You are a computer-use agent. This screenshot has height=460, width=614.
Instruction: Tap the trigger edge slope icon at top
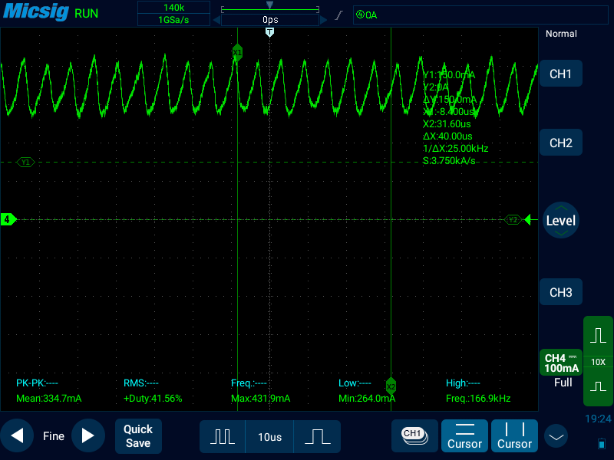[x=338, y=14]
